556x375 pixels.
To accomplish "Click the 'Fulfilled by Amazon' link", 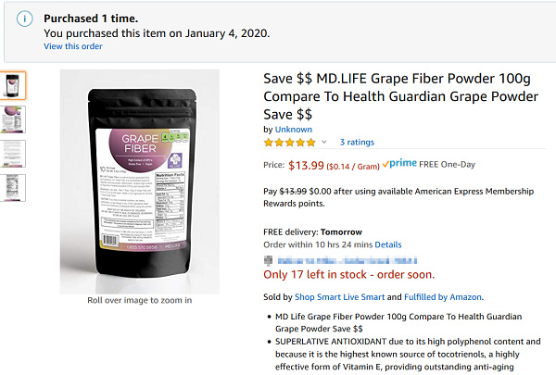I will tap(445, 297).
